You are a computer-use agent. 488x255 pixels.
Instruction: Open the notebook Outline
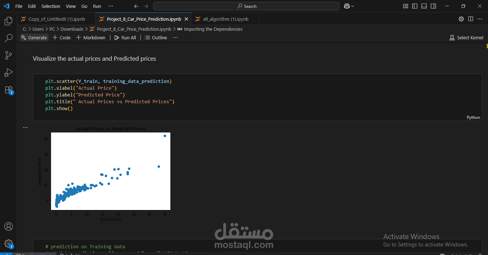tap(156, 37)
